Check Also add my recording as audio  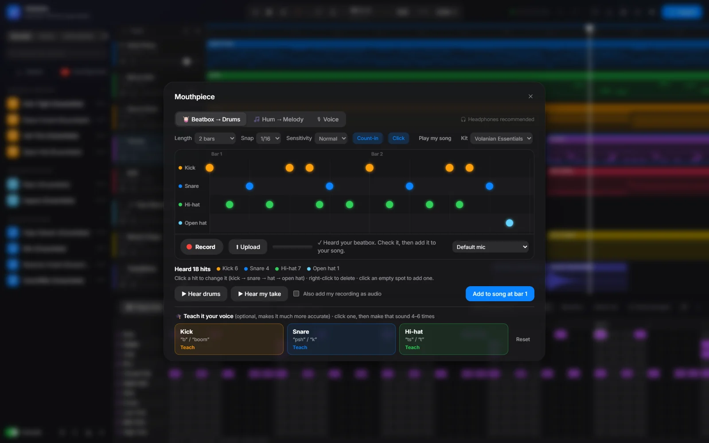click(296, 294)
